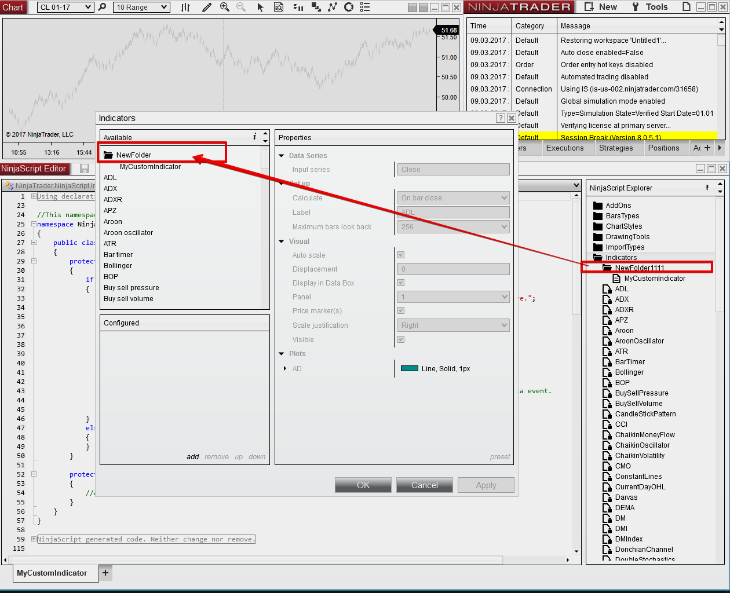Open the Indicators icon in Chart toolbar

click(332, 7)
